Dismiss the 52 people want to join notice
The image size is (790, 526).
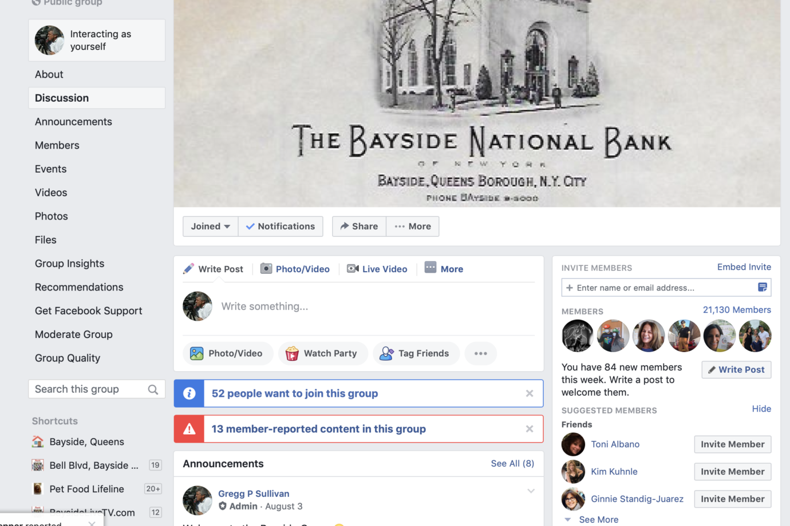pos(530,393)
